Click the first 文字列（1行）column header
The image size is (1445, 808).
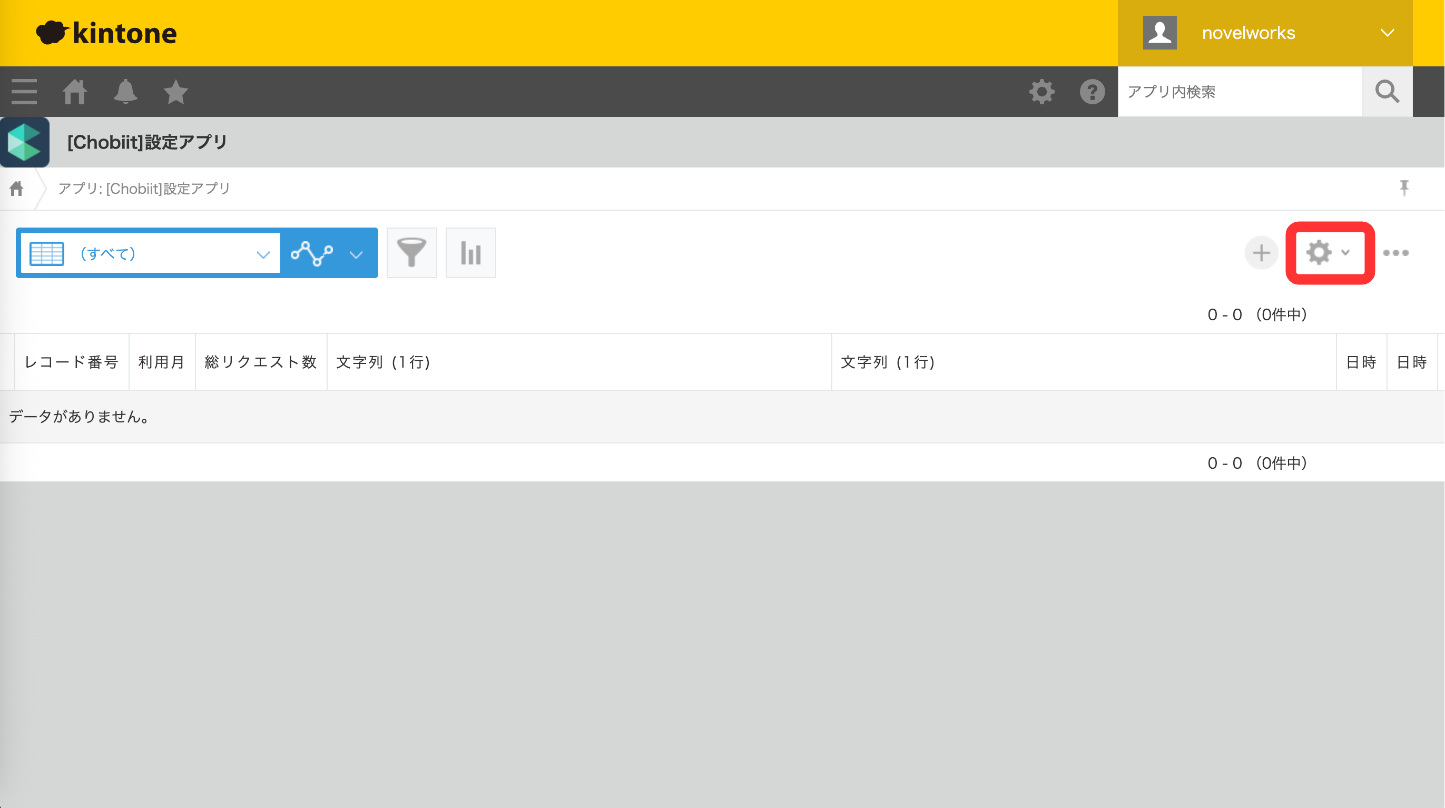[579, 362]
